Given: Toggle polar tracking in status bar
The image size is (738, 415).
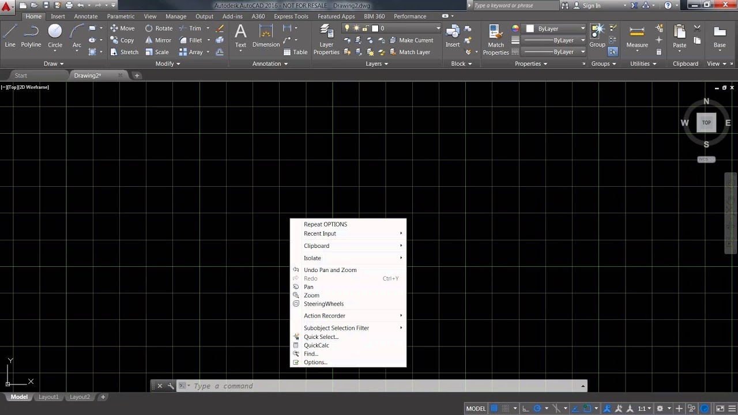Looking at the screenshot, I should pyautogui.click(x=537, y=409).
